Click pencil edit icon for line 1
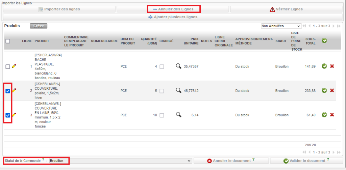 [x=14, y=66]
